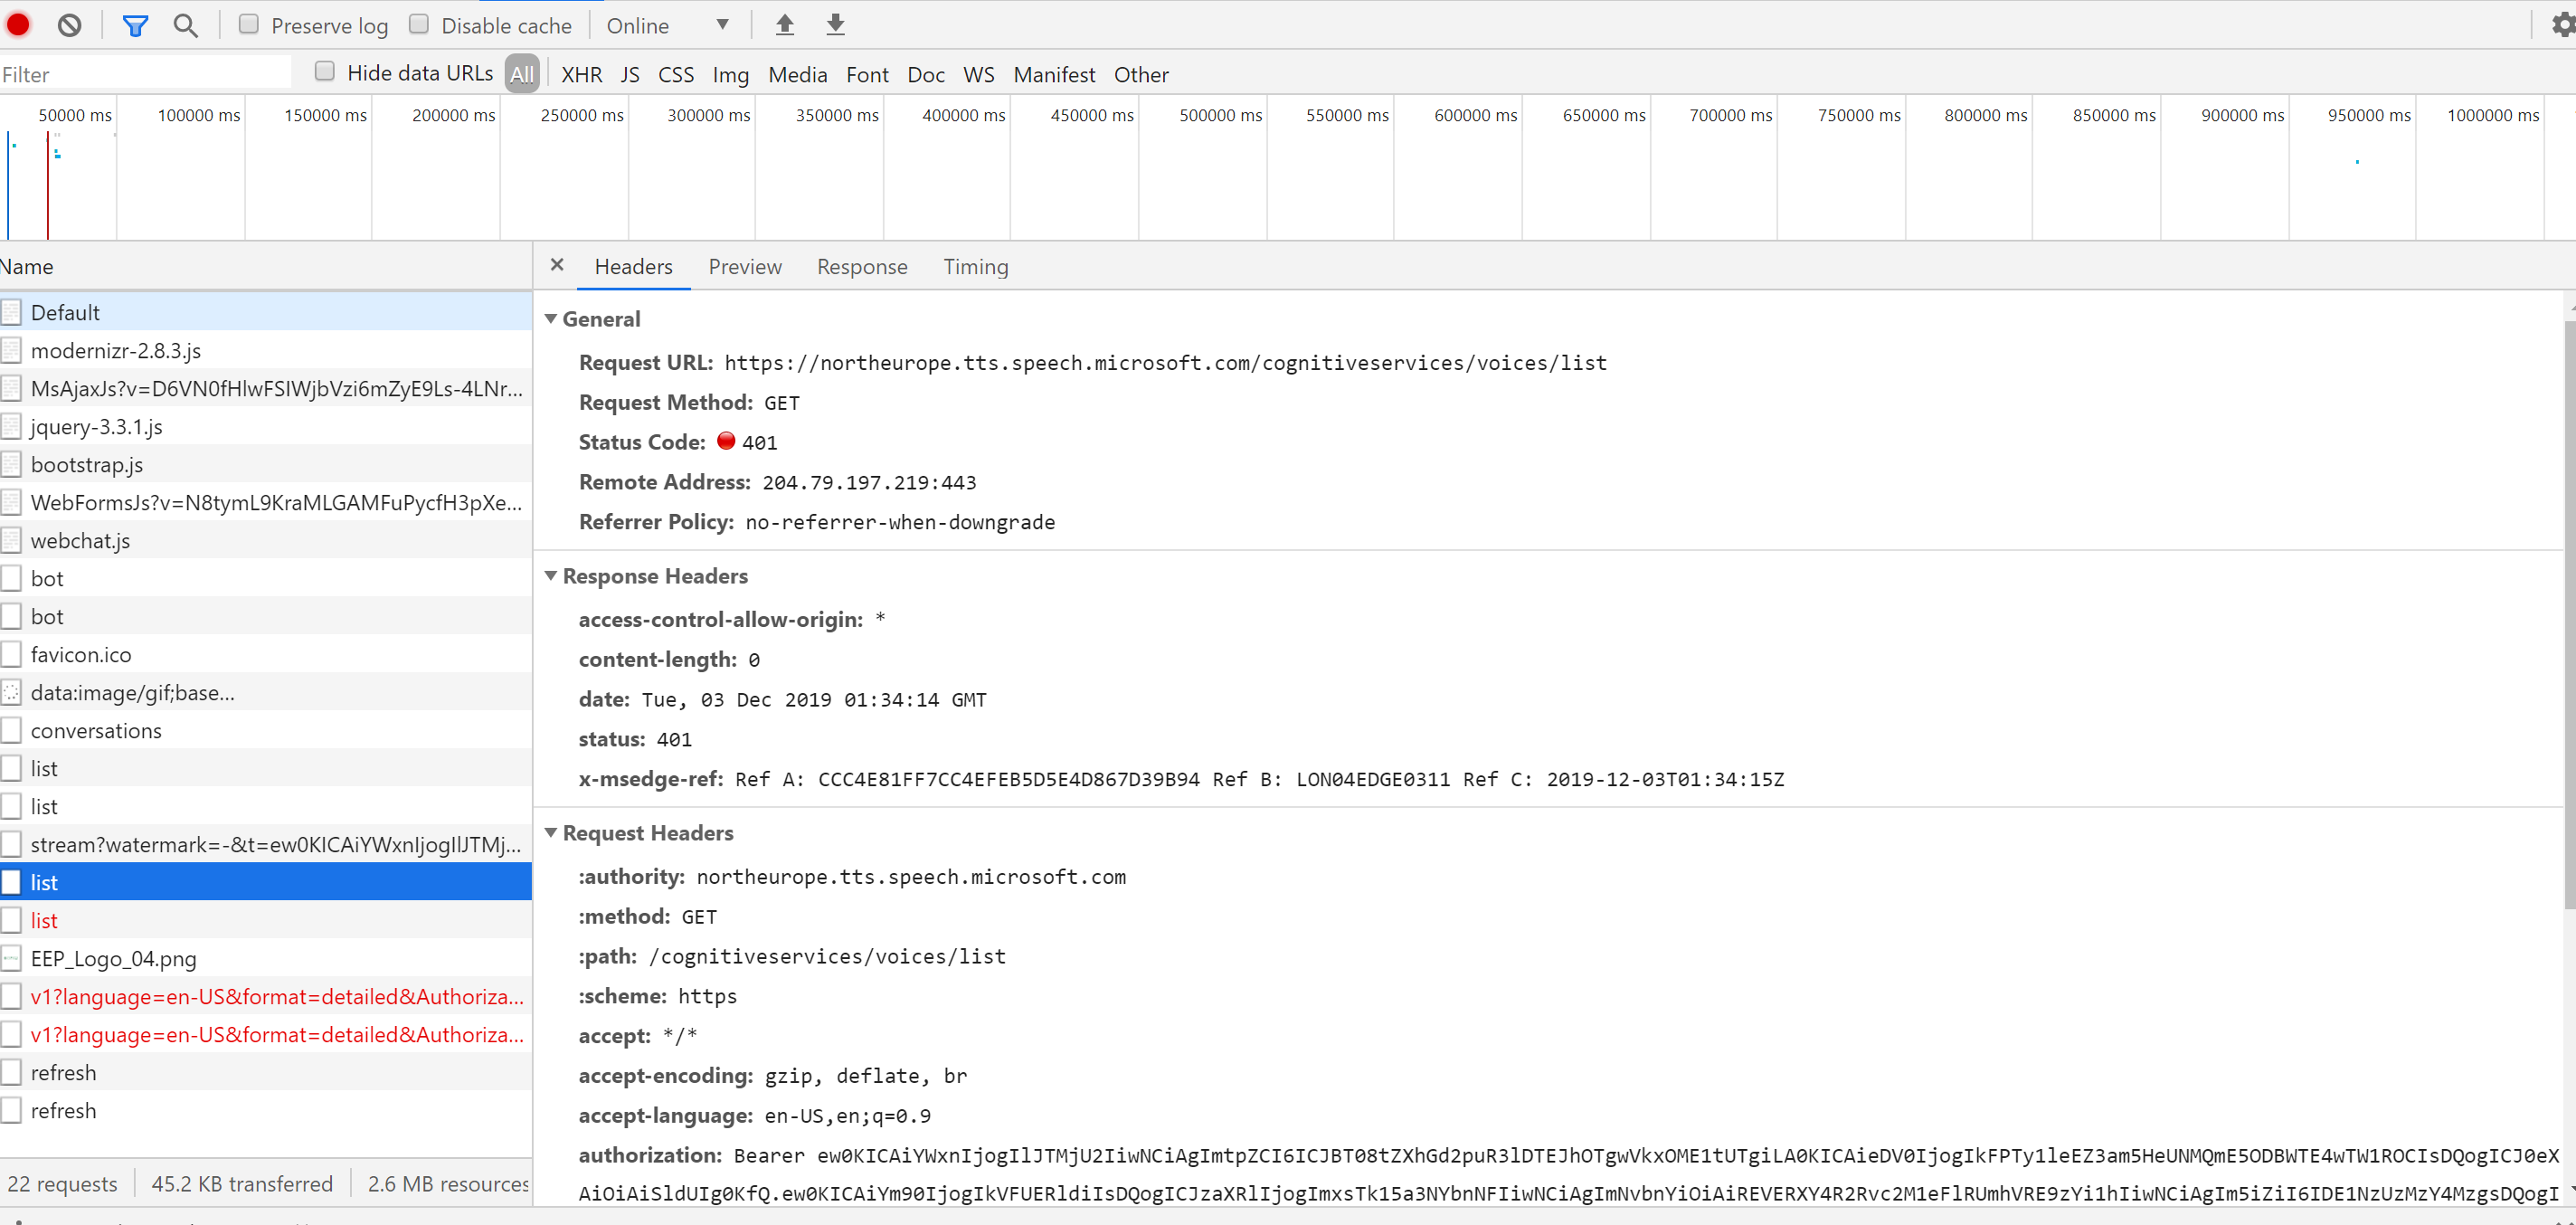Toggle Hide data URLs
Viewport: 2576px width, 1225px height.
click(325, 71)
